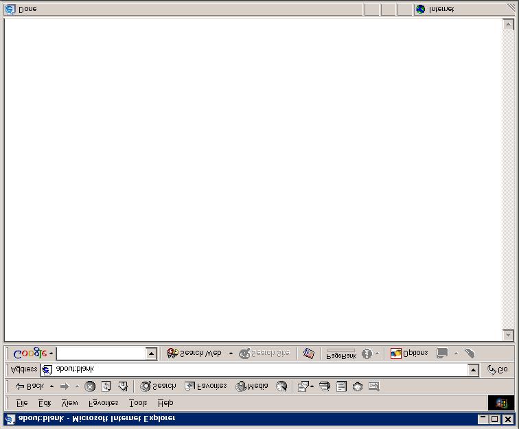Click the scrollbar arrow nearest the status bar
This screenshot has width=519, height=429.
pyautogui.click(x=508, y=24)
